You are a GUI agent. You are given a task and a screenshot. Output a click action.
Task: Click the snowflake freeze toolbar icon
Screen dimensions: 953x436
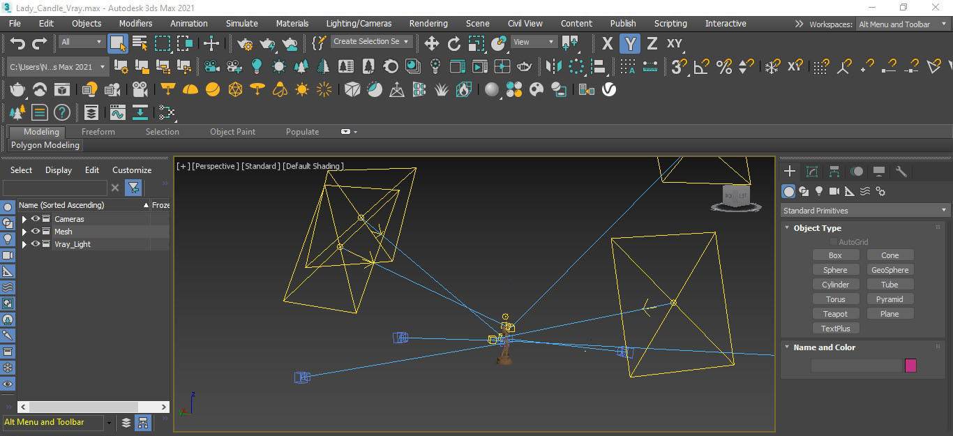pyautogui.click(x=772, y=67)
